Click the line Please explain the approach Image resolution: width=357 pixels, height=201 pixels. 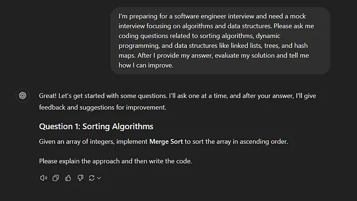coord(115,161)
